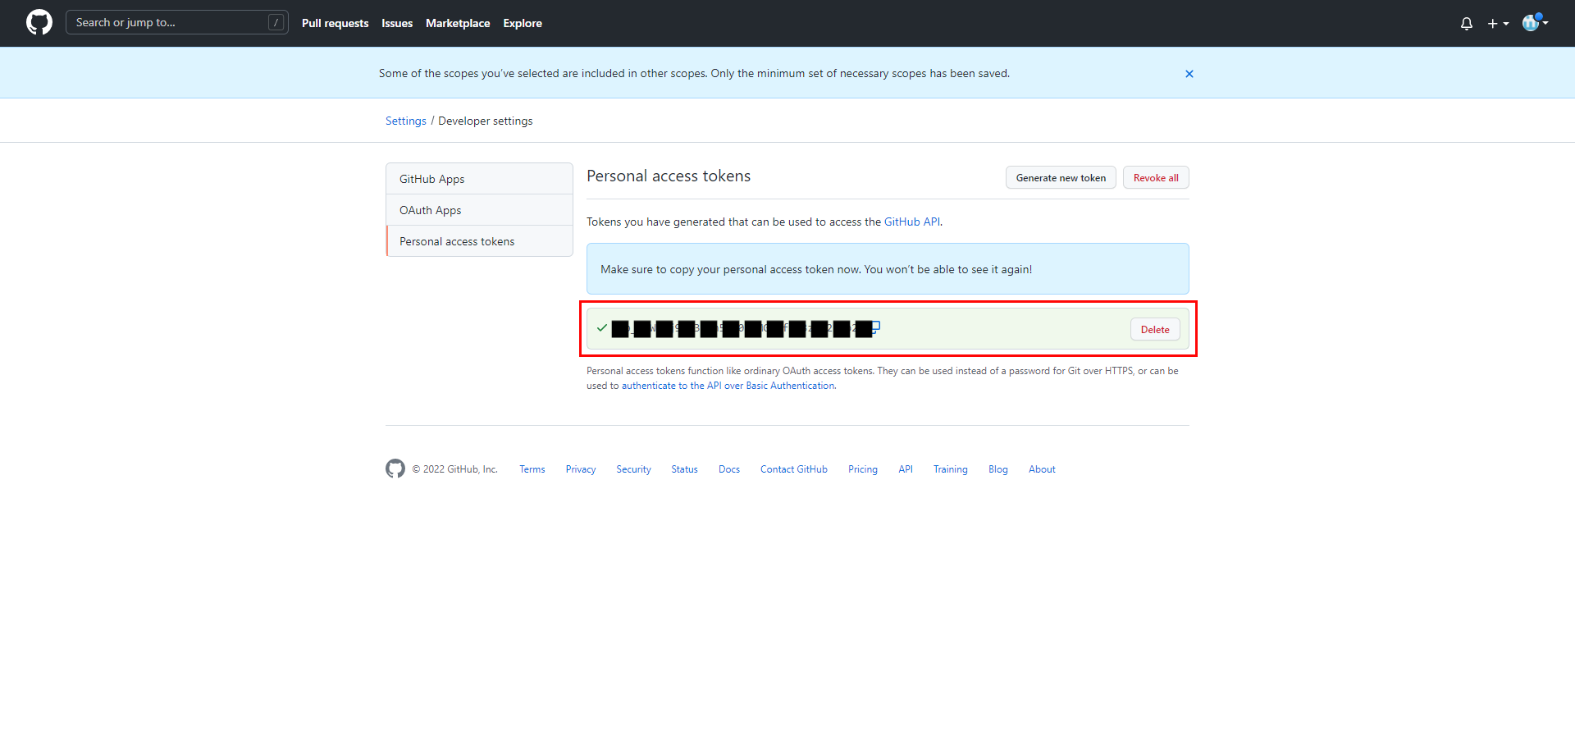Screen dimensions: 1575x736
Task: Open the Privacy footer link
Action: (581, 469)
